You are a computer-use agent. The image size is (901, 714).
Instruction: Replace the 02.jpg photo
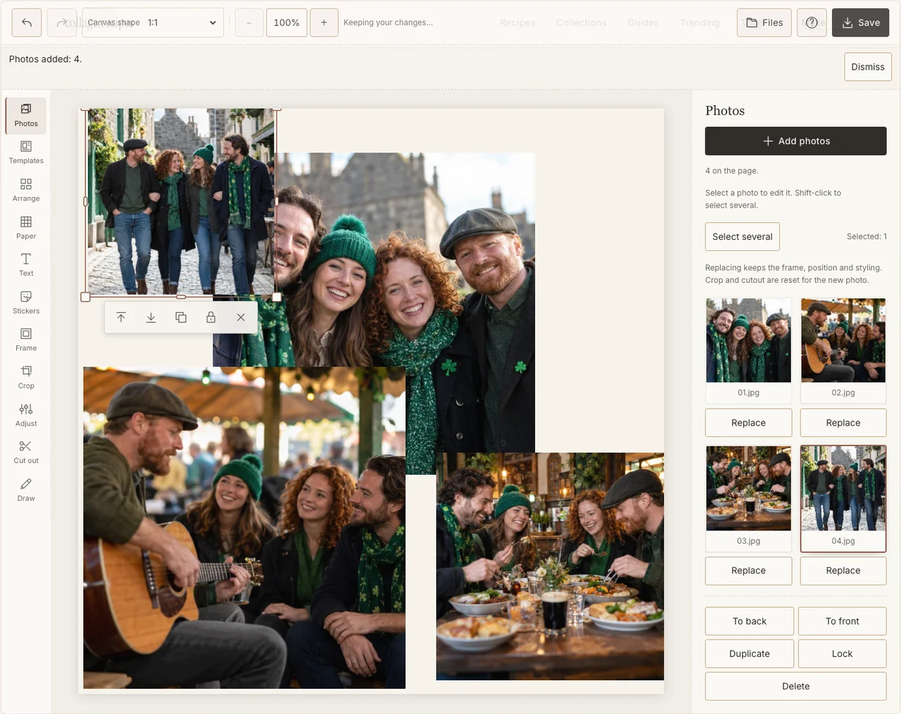[x=843, y=423]
